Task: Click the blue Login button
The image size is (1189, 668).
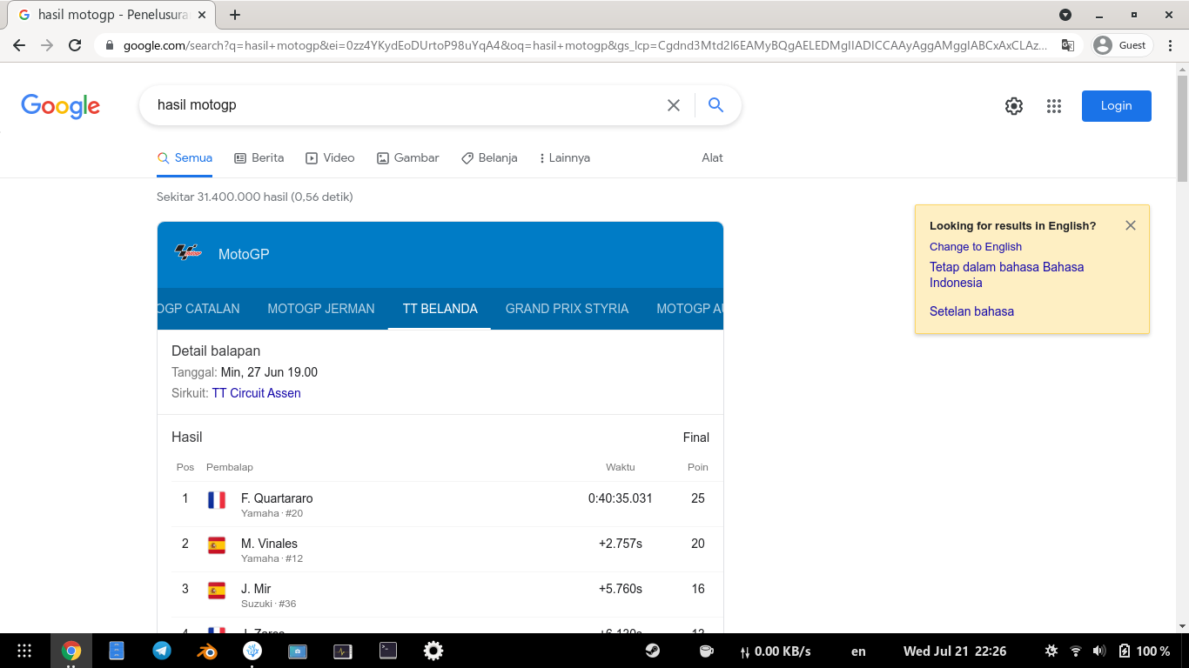Action: pyautogui.click(x=1116, y=106)
